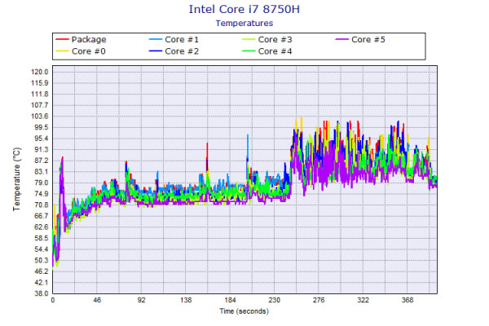This screenshot has width=489, height=326.
Task: Click the Temperature (°C) axis label
Action: point(16,179)
